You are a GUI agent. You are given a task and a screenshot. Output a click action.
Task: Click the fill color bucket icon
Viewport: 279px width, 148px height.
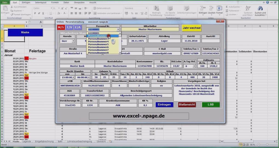[59, 13]
